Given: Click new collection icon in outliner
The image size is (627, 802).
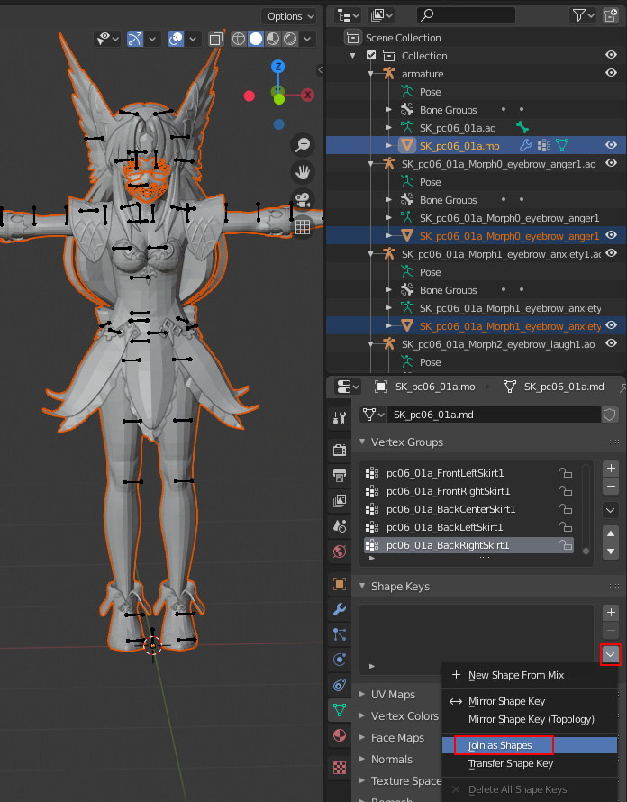Looking at the screenshot, I should tap(611, 16).
